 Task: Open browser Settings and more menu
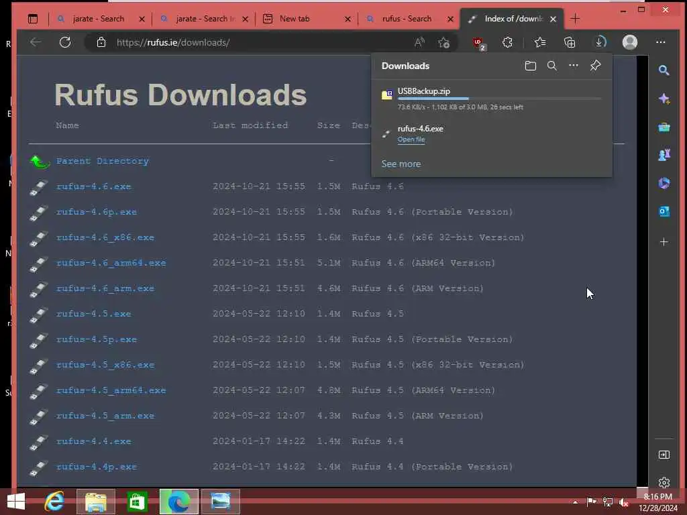[660, 42]
